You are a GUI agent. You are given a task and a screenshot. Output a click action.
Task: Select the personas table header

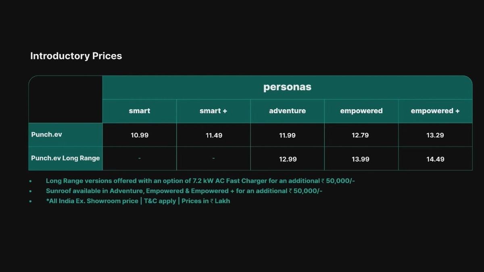(287, 87)
